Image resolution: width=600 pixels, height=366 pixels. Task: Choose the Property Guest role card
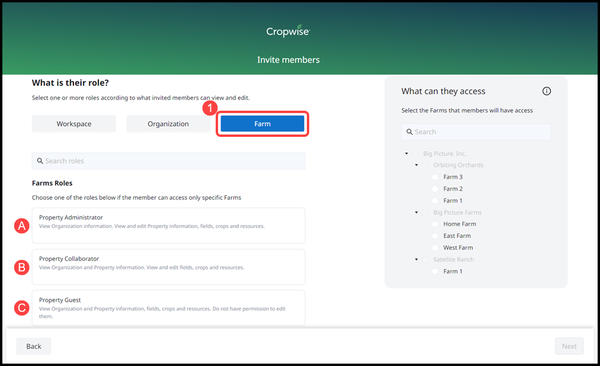[x=168, y=308]
